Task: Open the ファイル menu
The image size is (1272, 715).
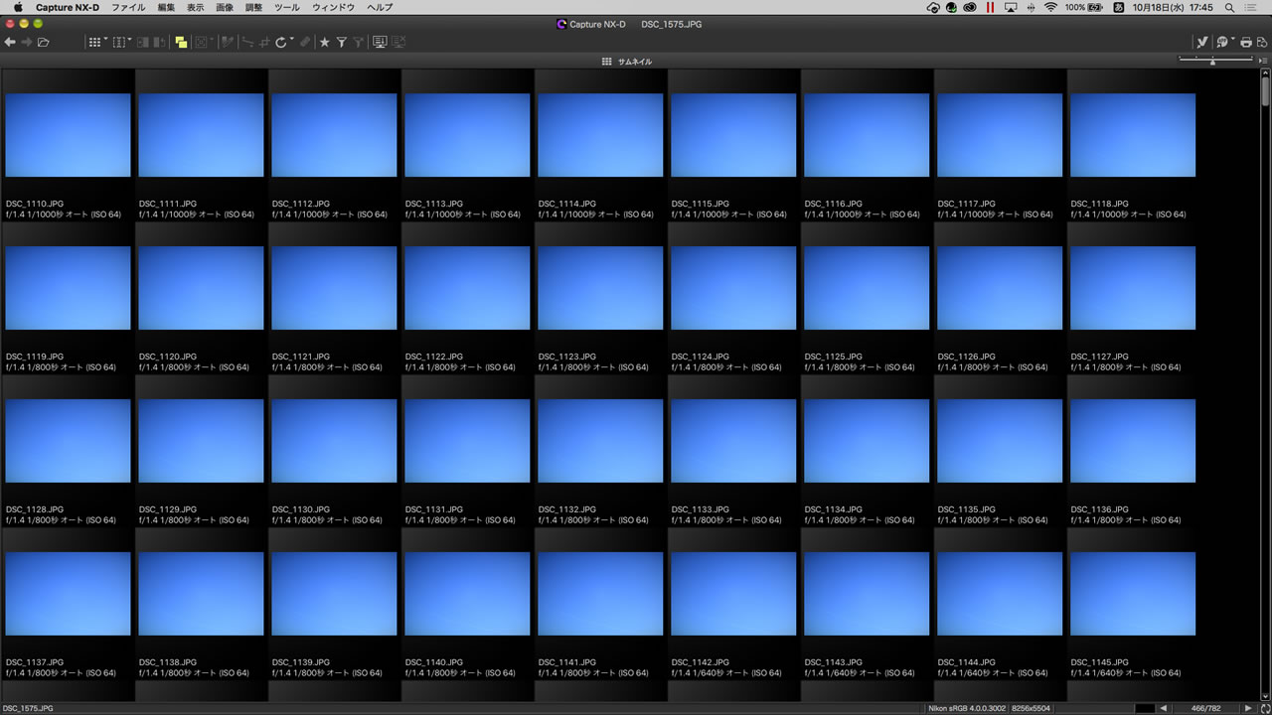Action: (x=128, y=7)
